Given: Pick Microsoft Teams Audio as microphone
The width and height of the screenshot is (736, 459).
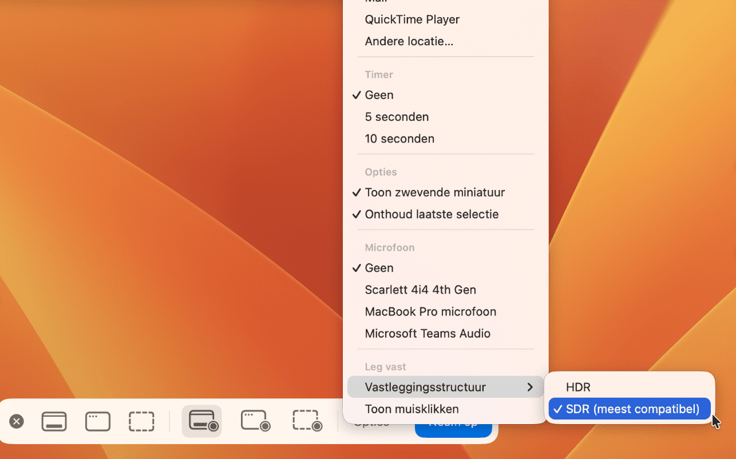Looking at the screenshot, I should (428, 333).
